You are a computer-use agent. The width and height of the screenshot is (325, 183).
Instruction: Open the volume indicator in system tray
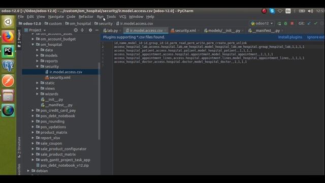pyautogui.click(x=310, y=11)
